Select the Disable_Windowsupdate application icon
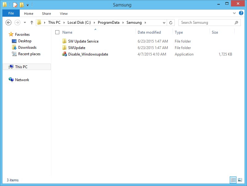Screen dimensions: 247x186 65,54
